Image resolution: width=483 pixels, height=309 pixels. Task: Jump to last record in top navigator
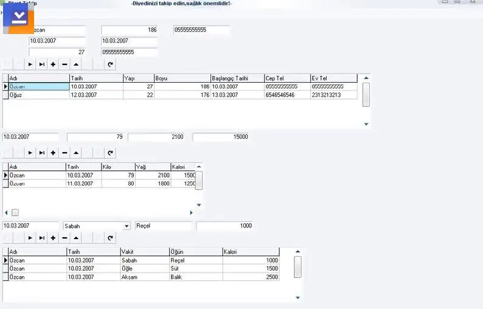coord(41,64)
